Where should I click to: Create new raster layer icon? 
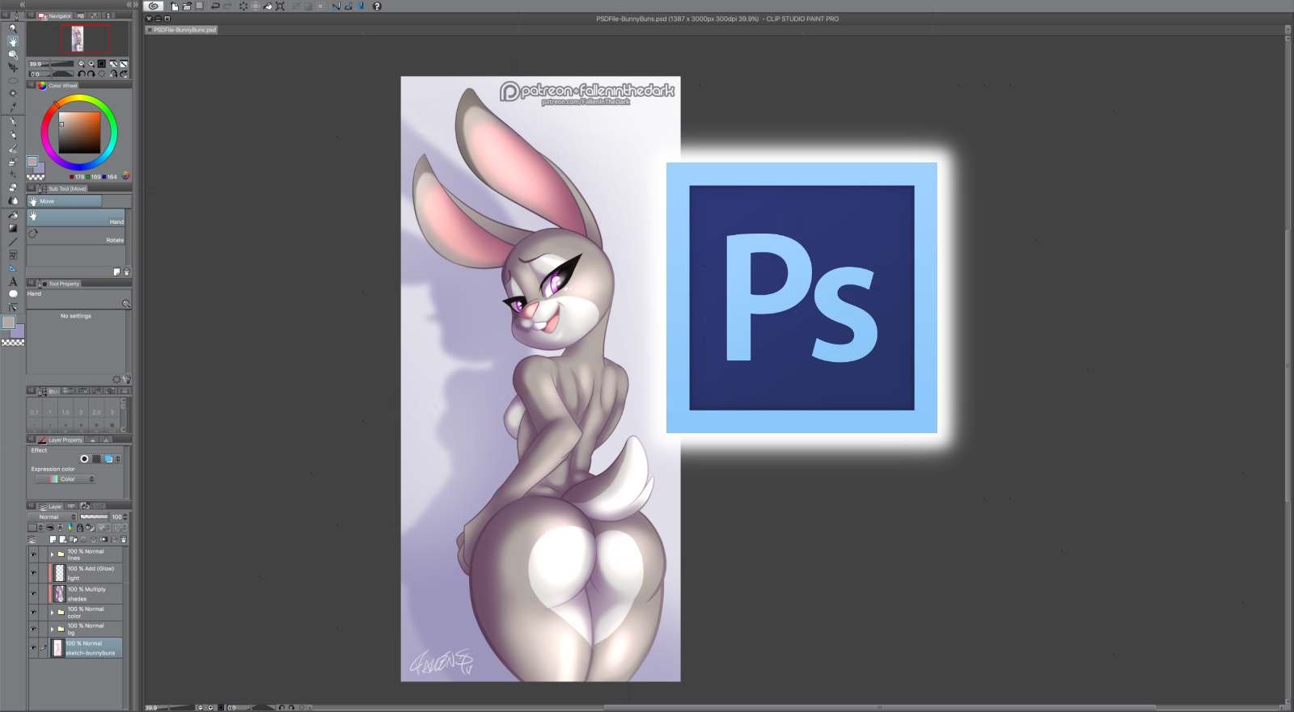click(53, 539)
